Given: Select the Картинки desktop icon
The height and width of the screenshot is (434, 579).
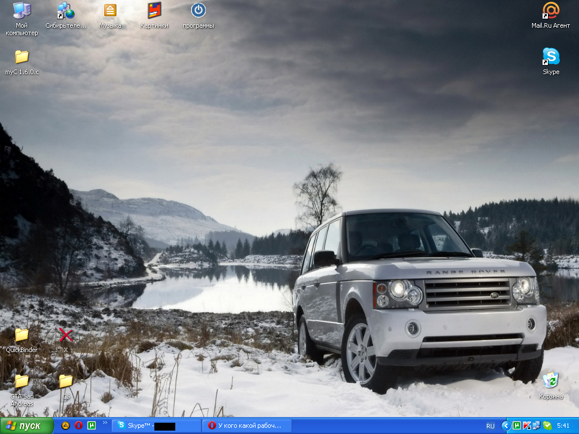Looking at the screenshot, I should (154, 11).
